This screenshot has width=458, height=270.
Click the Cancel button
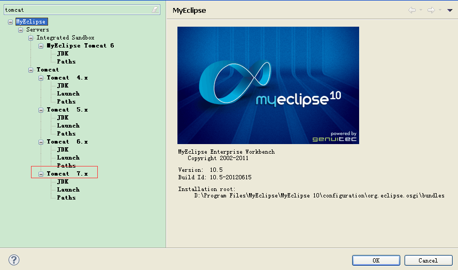(428, 260)
